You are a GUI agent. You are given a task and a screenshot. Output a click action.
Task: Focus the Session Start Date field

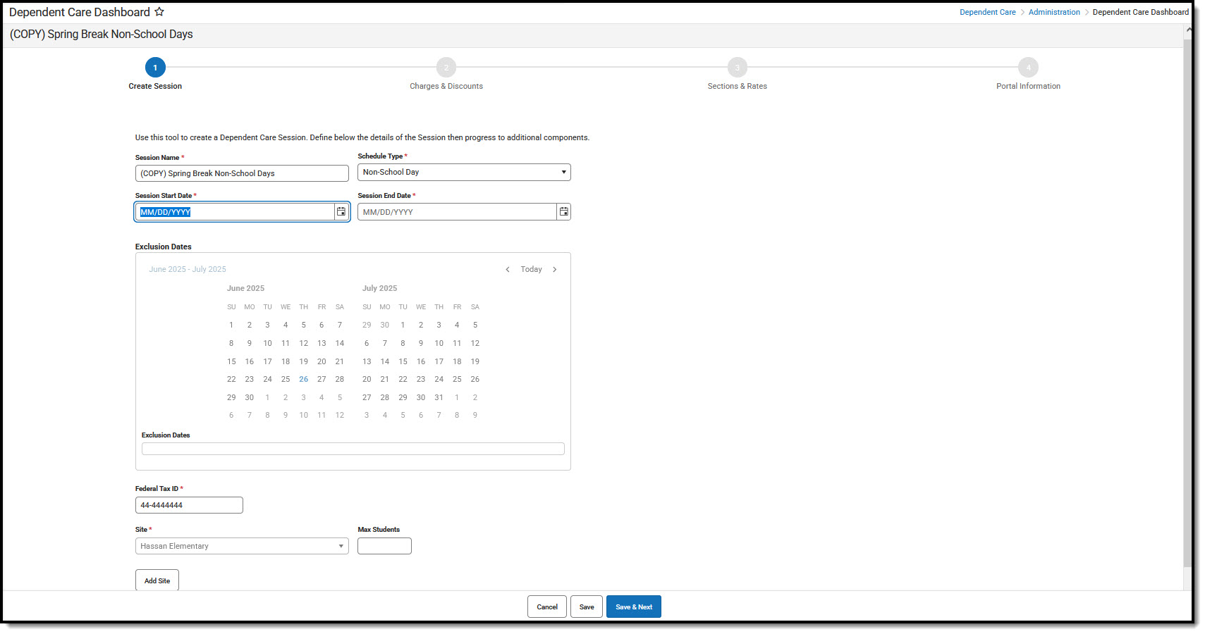(235, 212)
